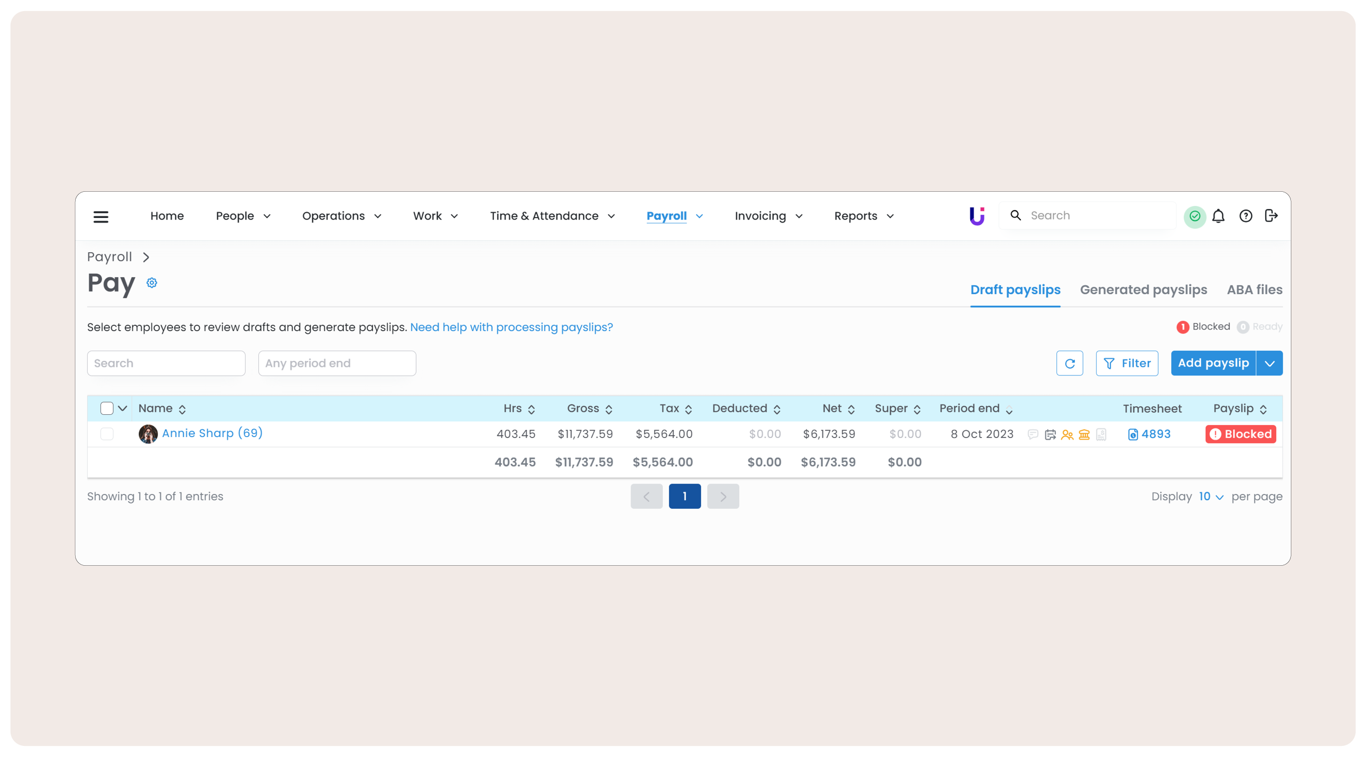Viewport: 1366px width, 757px height.
Task: Open the payslip processing help link
Action: [511, 328]
